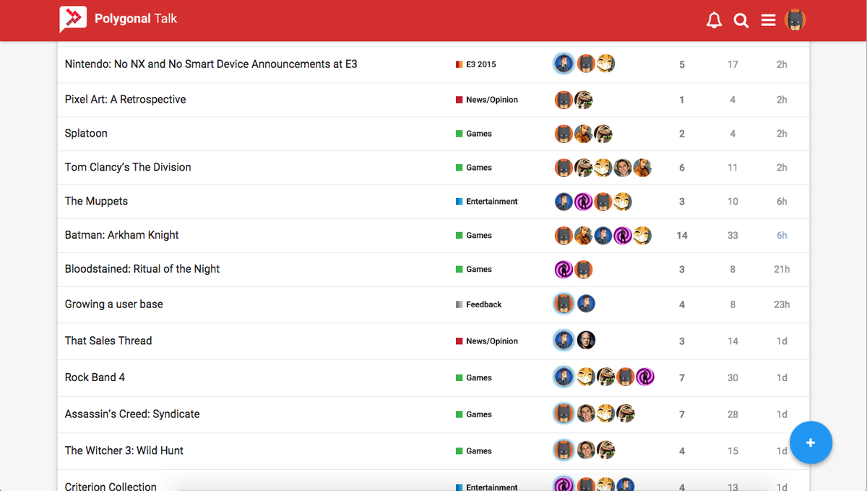Viewport: 867px width, 491px height.
Task: Click first poster avatar on Nintendo thread
Action: pos(564,64)
